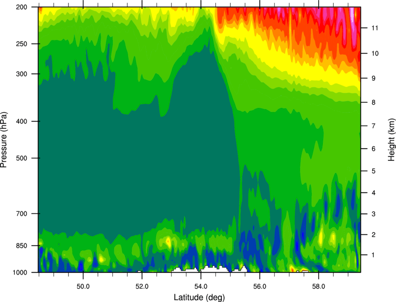Click the 3 km height label
396x302 pixels.
pos(374,214)
